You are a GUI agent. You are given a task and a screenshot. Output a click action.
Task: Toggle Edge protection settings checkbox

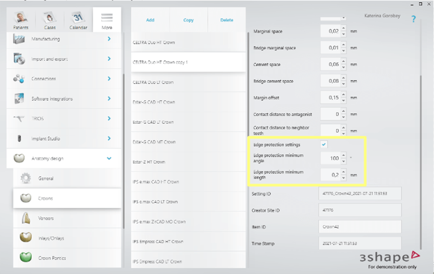click(x=324, y=145)
